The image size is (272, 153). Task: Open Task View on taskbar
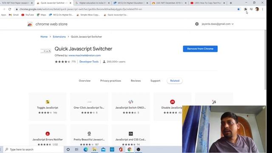point(76,149)
